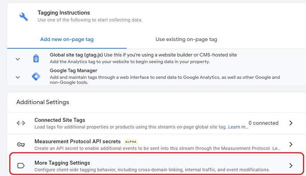The width and height of the screenshot is (306, 176).
Task: Click the 0 connected status text
Action: click(x=263, y=123)
